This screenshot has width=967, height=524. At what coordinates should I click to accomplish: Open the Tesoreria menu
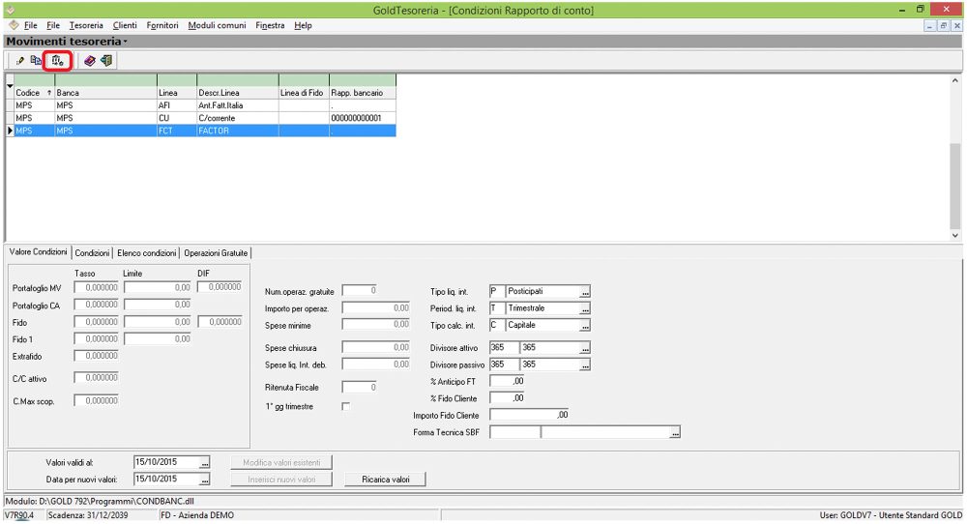tap(86, 25)
